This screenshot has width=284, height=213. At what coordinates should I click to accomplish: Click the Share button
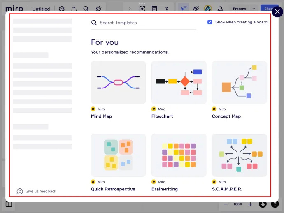click(x=269, y=8)
